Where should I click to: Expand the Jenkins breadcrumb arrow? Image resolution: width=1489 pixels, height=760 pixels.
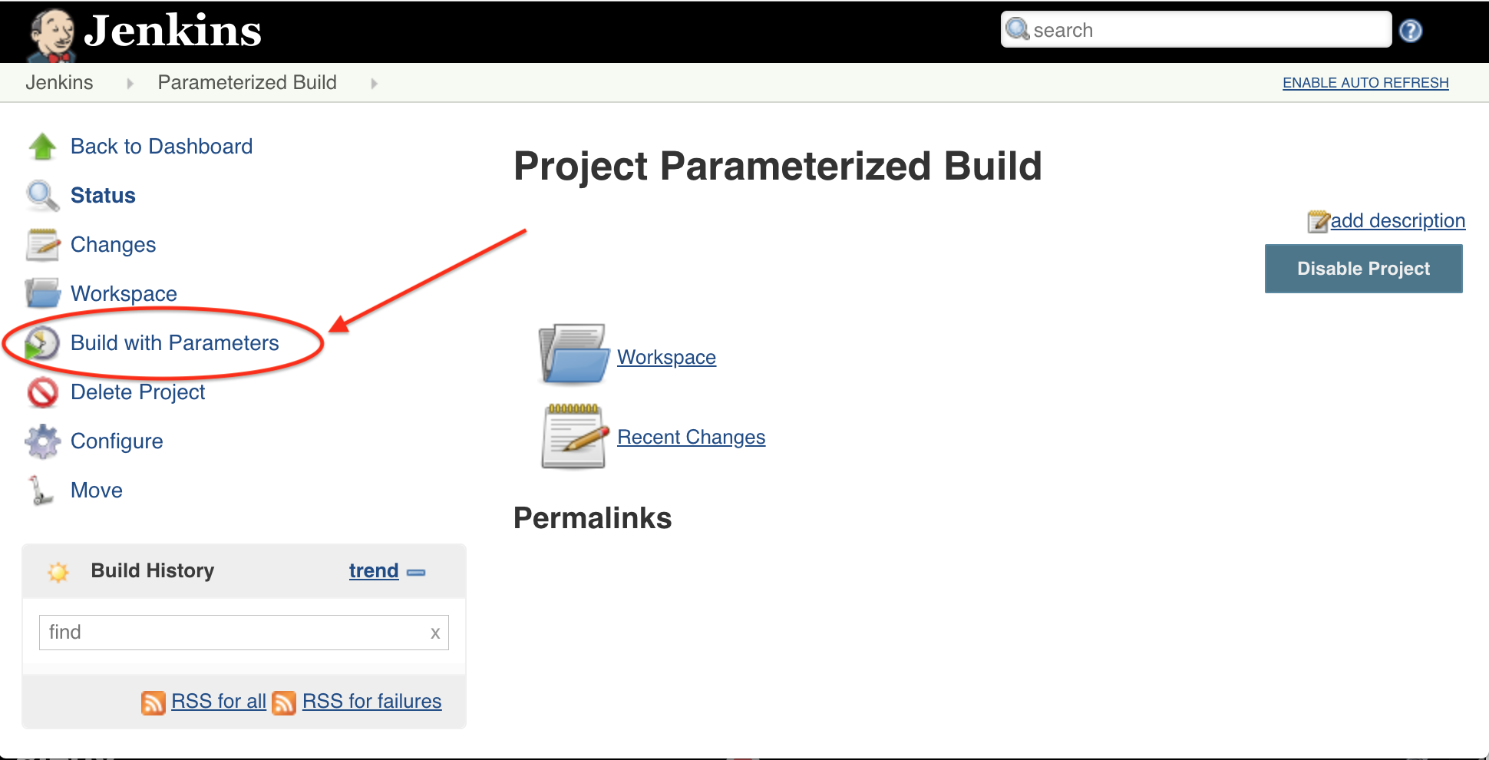click(130, 83)
